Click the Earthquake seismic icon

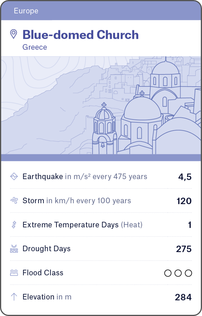14,176
